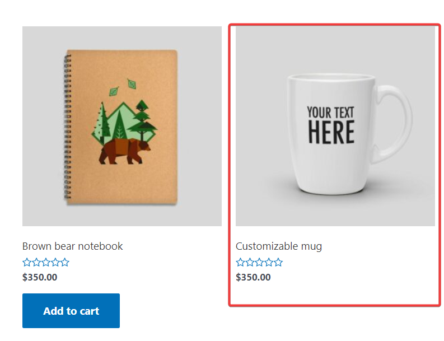Click third rating star under Customizable mug

coord(260,262)
